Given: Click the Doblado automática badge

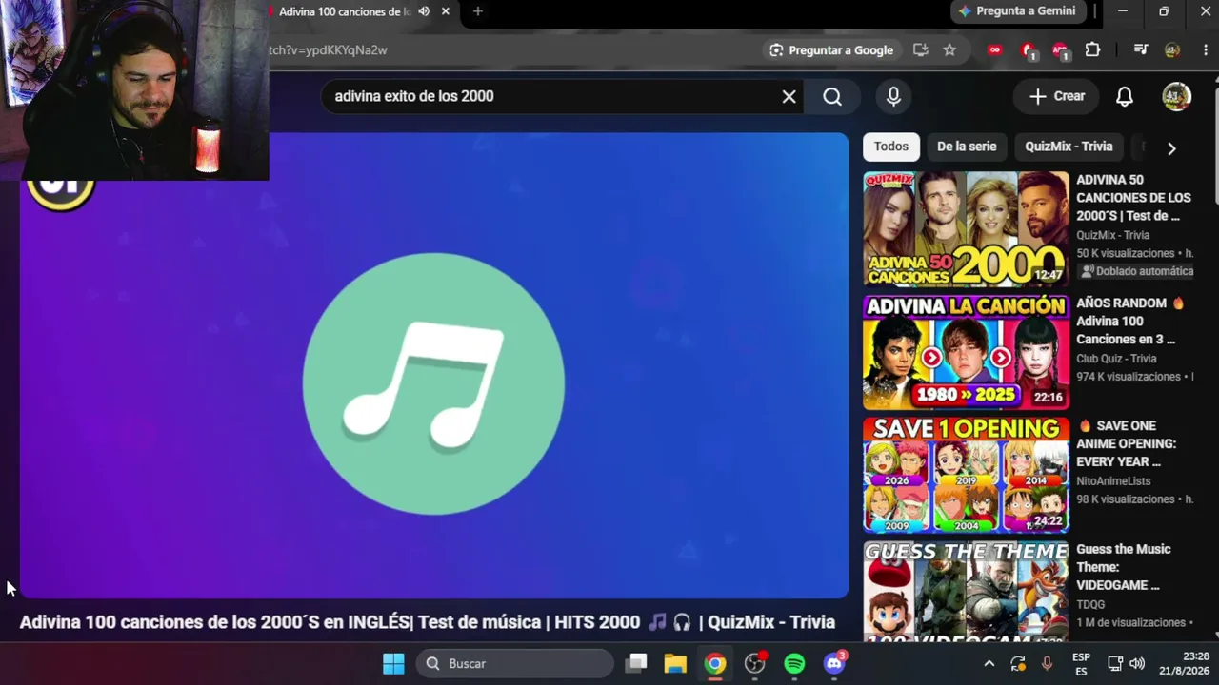Looking at the screenshot, I should 1137,271.
